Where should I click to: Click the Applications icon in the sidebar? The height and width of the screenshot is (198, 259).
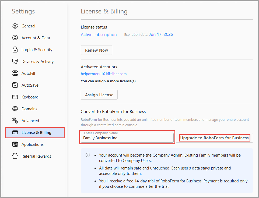15,144
